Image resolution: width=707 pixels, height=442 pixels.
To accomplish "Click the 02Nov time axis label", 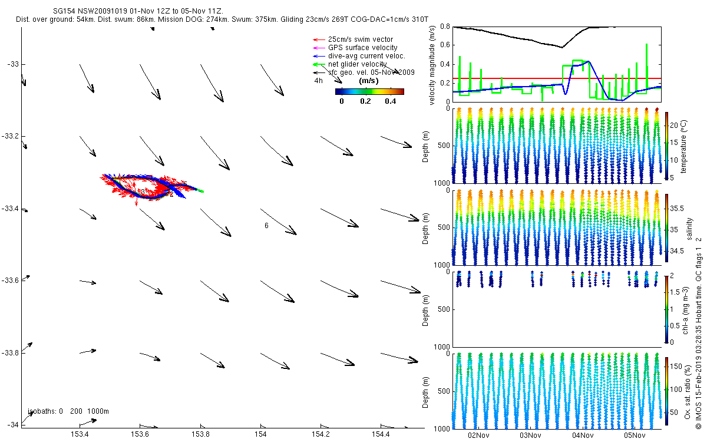I will (x=478, y=436).
